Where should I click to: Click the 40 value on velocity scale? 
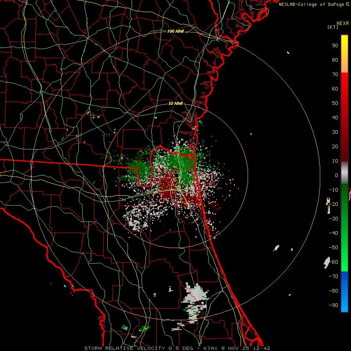[x=335, y=118]
